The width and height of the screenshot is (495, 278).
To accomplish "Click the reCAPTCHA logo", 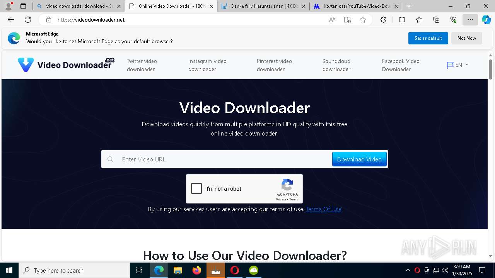I will pyautogui.click(x=287, y=185).
